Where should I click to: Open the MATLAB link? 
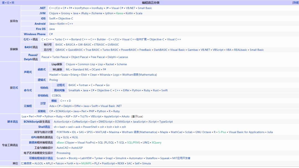(x=101, y=132)
